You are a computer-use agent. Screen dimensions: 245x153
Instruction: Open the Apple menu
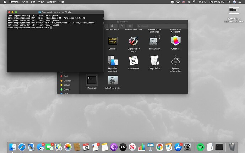pos(5,2)
